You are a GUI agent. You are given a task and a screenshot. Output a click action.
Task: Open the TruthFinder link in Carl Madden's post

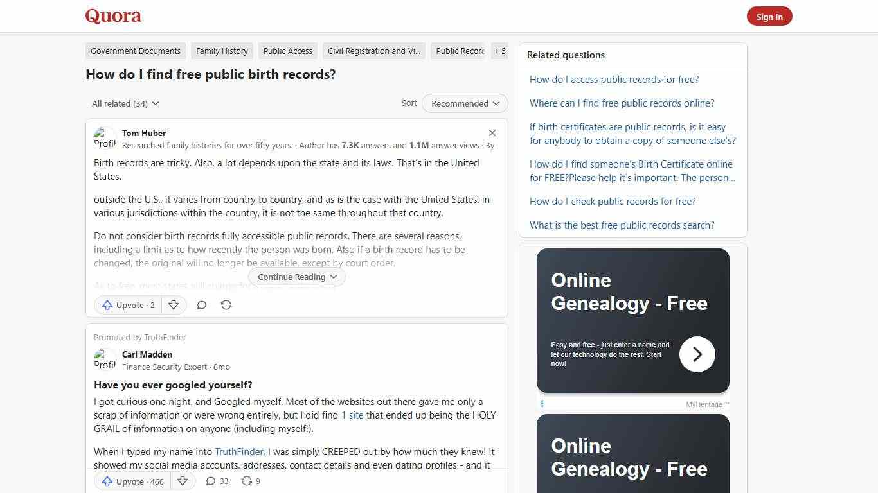pos(238,451)
